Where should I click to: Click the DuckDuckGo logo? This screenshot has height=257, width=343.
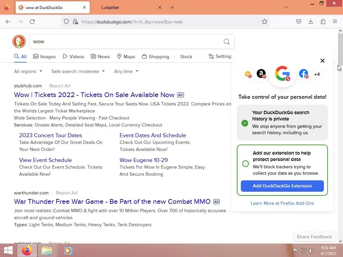coord(19,41)
